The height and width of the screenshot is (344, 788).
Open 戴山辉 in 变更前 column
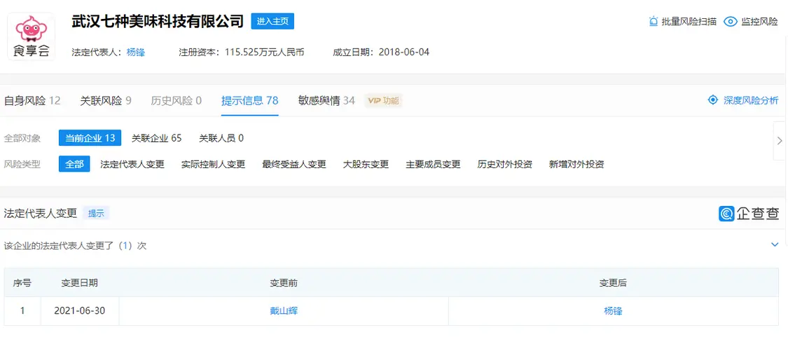click(x=284, y=311)
